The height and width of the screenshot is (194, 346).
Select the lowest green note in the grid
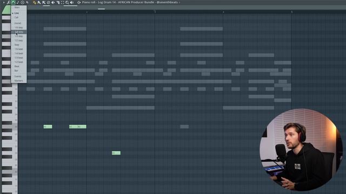(x=116, y=153)
